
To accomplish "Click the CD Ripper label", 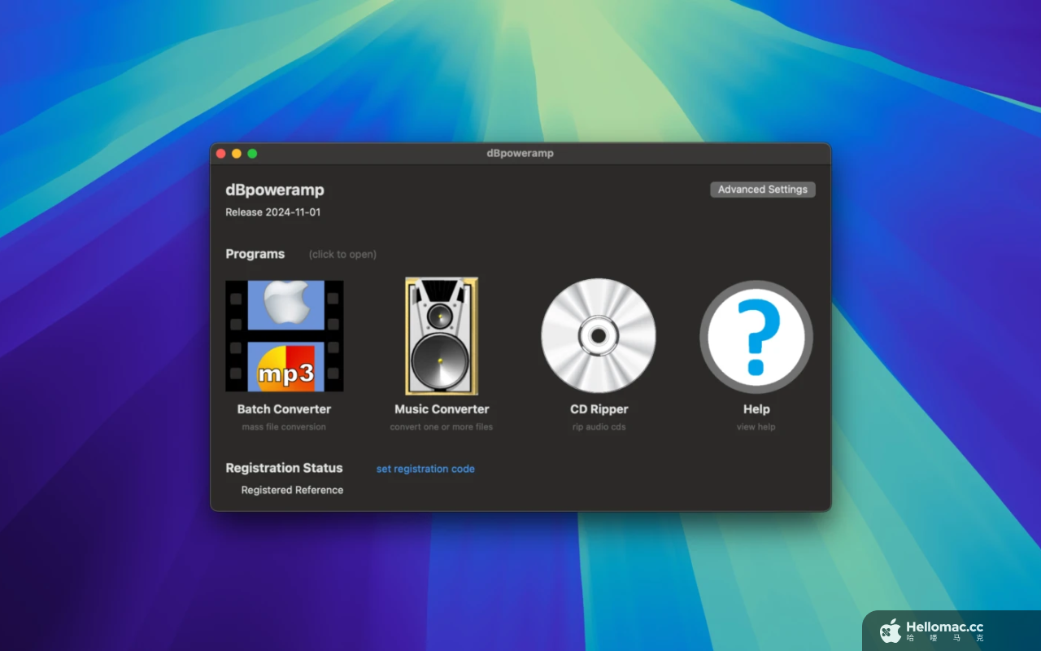I will point(599,409).
